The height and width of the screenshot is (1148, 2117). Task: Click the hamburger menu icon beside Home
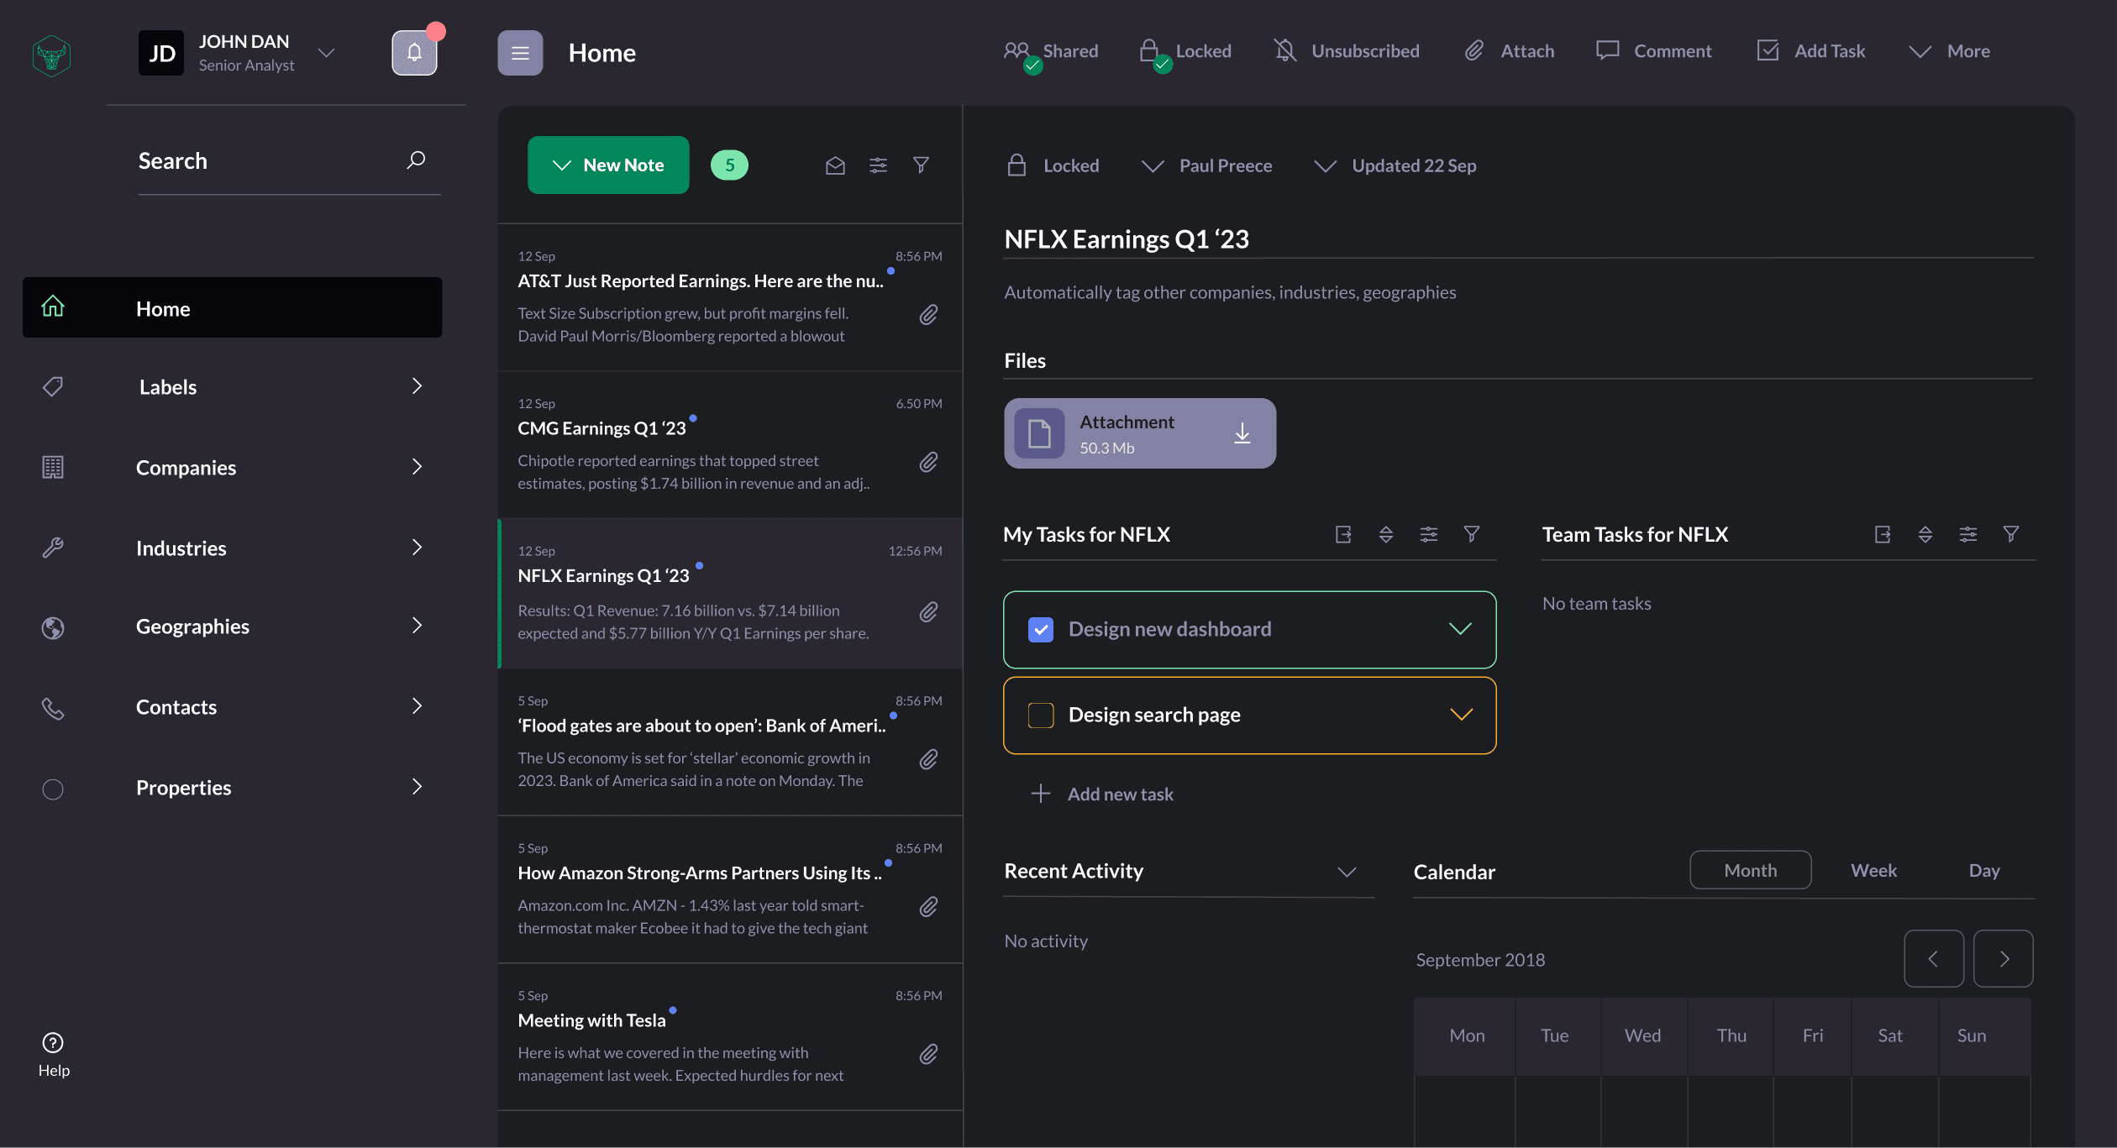(520, 53)
